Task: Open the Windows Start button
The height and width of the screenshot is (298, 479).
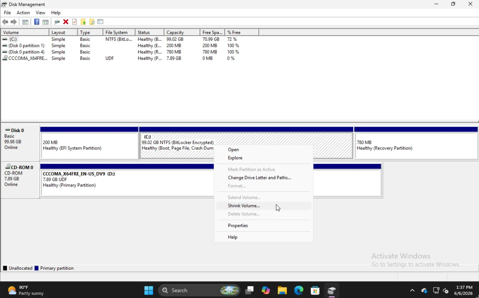Action: 149,290
